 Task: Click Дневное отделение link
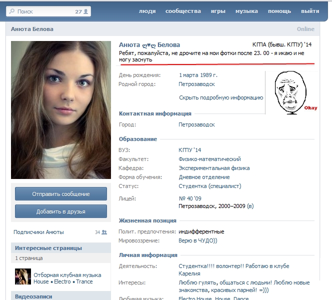204,177
